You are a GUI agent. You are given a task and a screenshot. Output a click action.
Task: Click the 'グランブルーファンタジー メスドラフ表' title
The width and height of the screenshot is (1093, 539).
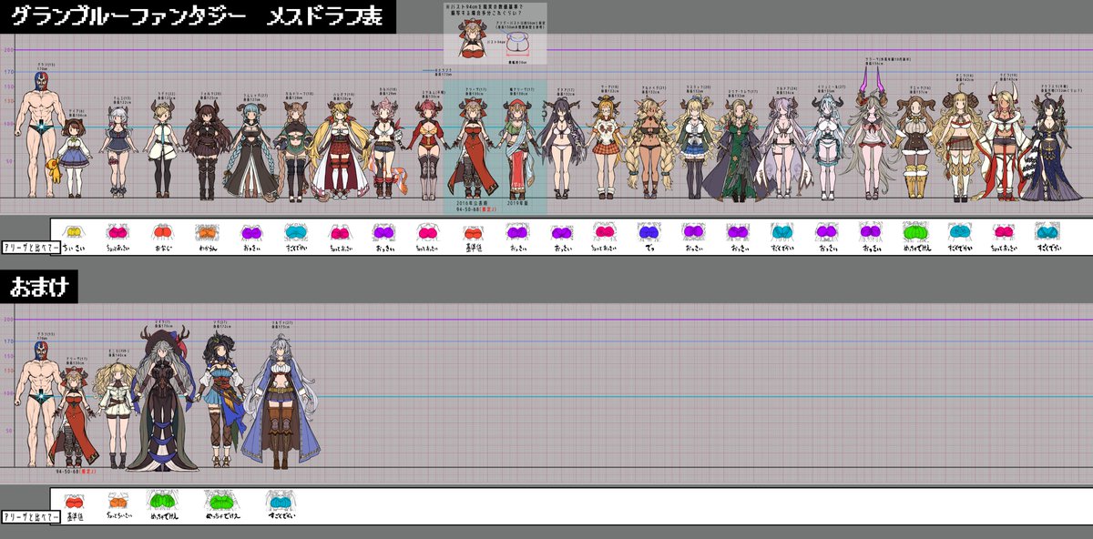coord(197,16)
